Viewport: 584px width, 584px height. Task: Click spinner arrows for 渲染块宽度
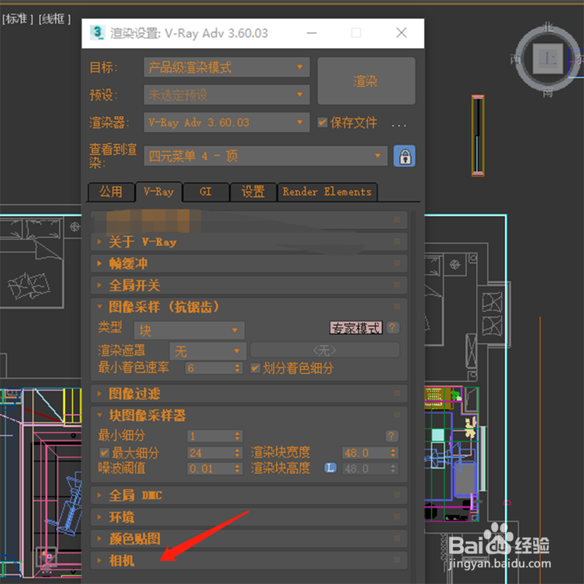click(393, 453)
